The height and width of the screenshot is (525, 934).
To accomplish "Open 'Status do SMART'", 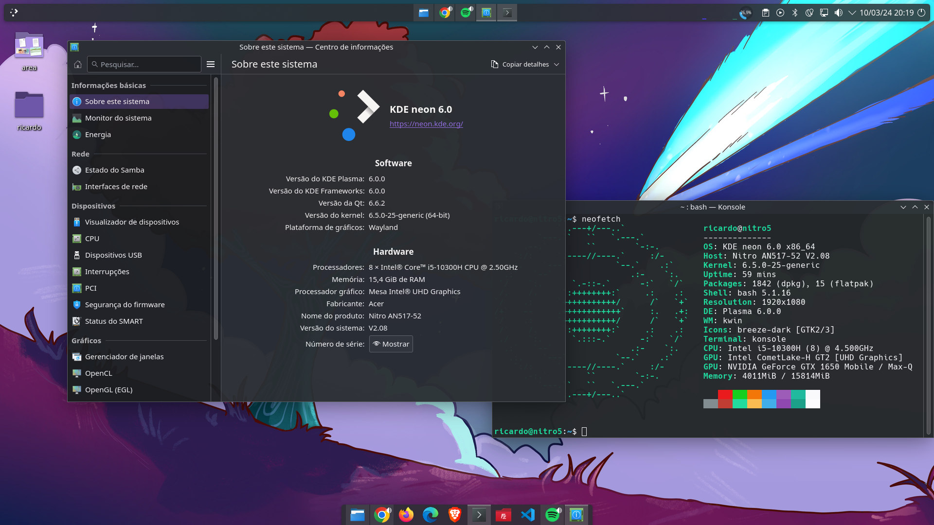I will (139, 321).
